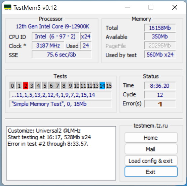This screenshot has height=186, width=187.
Task: Click the x24 core count field
Action: tap(86, 36)
